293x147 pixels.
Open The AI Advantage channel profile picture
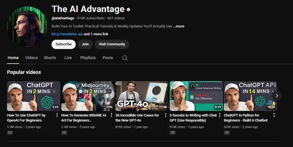pos(27,26)
